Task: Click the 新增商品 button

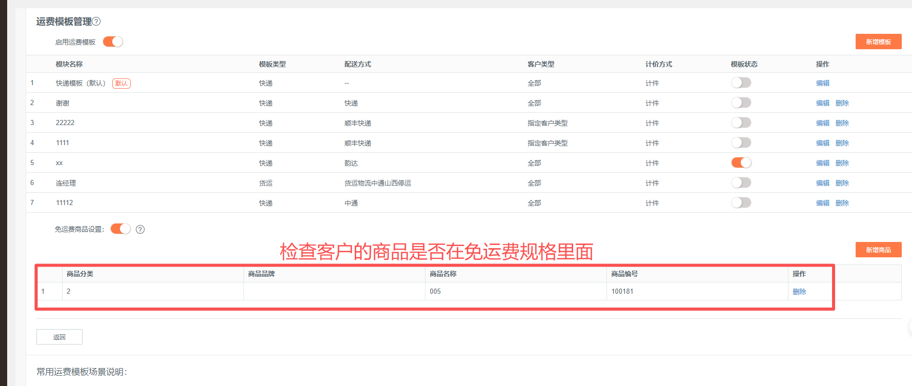Action: [878, 250]
